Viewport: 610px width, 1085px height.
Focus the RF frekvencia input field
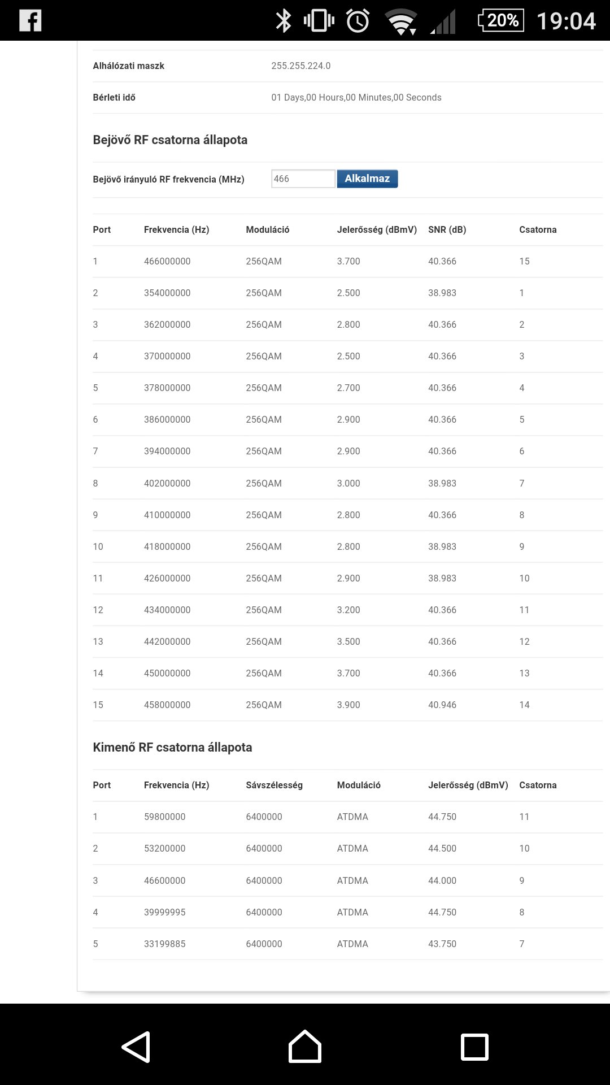[303, 179]
